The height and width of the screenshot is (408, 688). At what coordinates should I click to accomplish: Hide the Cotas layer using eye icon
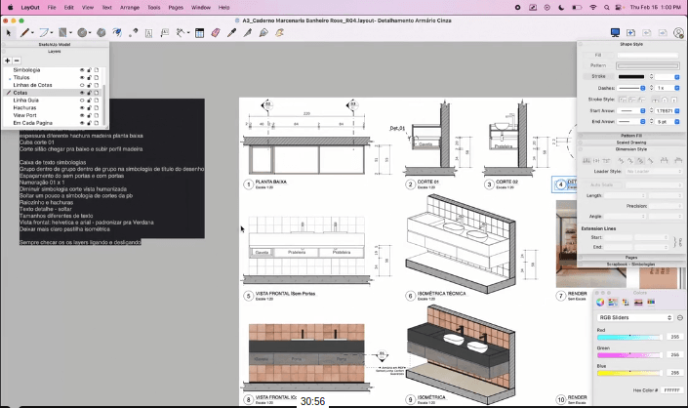(x=80, y=93)
